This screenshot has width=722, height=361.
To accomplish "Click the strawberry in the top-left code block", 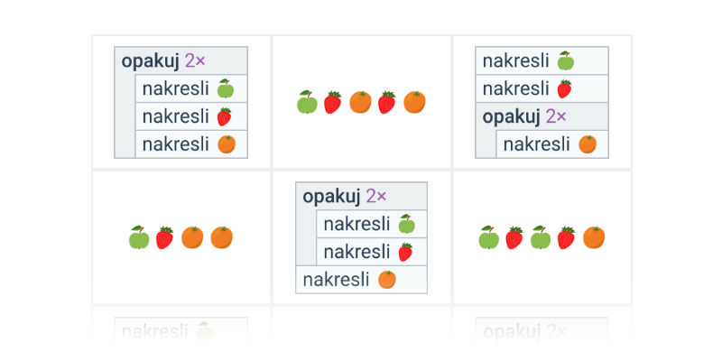I will tap(224, 116).
